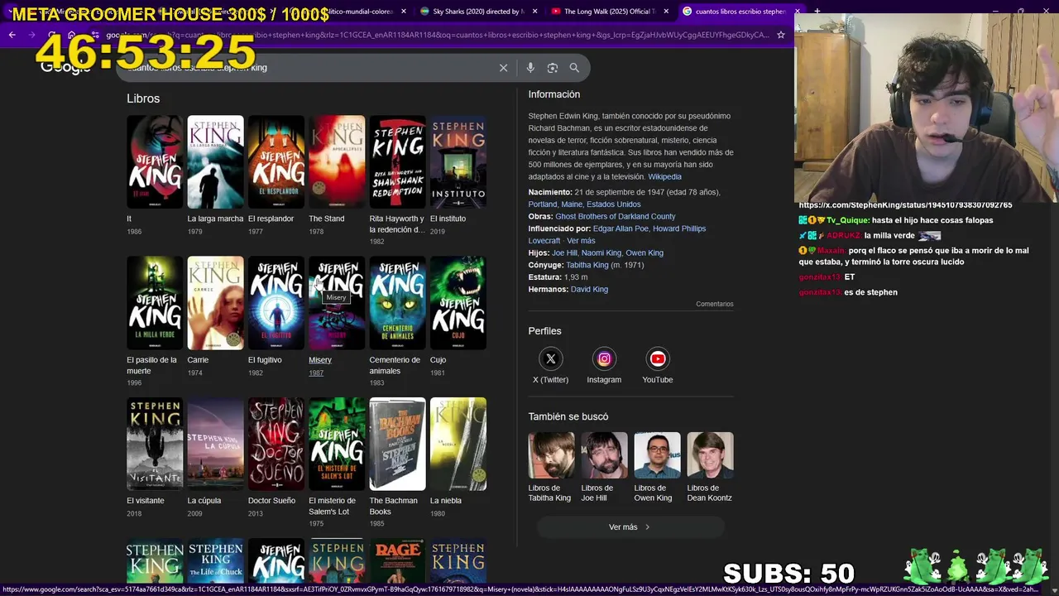Open Doctor Sueño book cover
Image resolution: width=1059 pixels, height=596 pixels.
pyautogui.click(x=276, y=444)
